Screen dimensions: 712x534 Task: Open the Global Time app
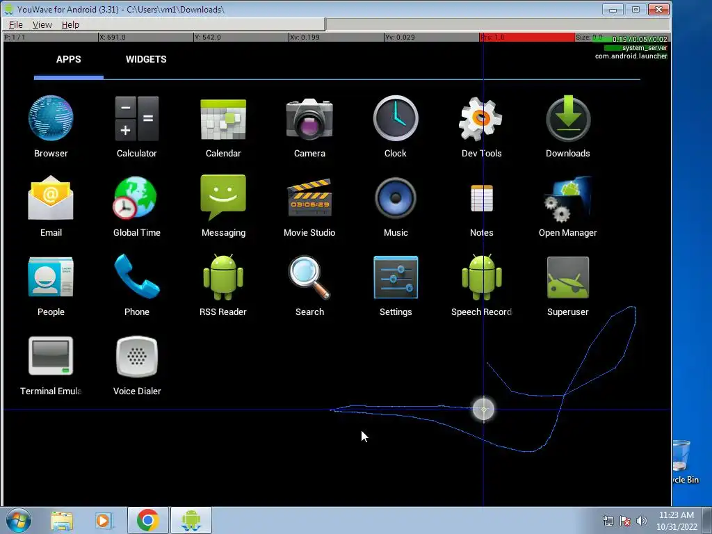coord(137,206)
